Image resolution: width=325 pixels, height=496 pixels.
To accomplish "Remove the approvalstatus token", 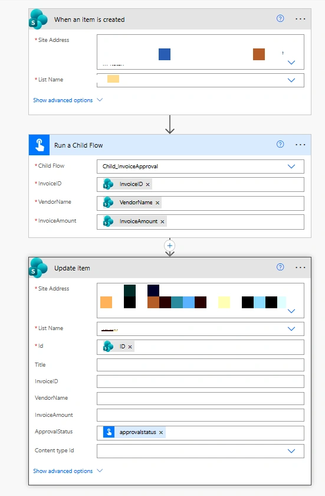I will pos(161,432).
